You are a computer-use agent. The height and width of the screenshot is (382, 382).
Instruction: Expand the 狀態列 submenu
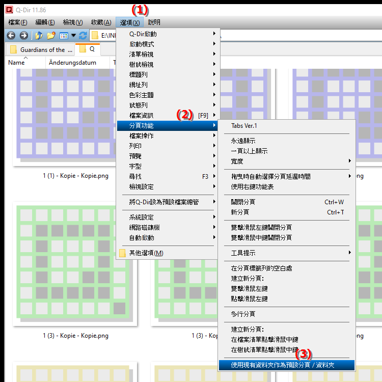(168, 105)
